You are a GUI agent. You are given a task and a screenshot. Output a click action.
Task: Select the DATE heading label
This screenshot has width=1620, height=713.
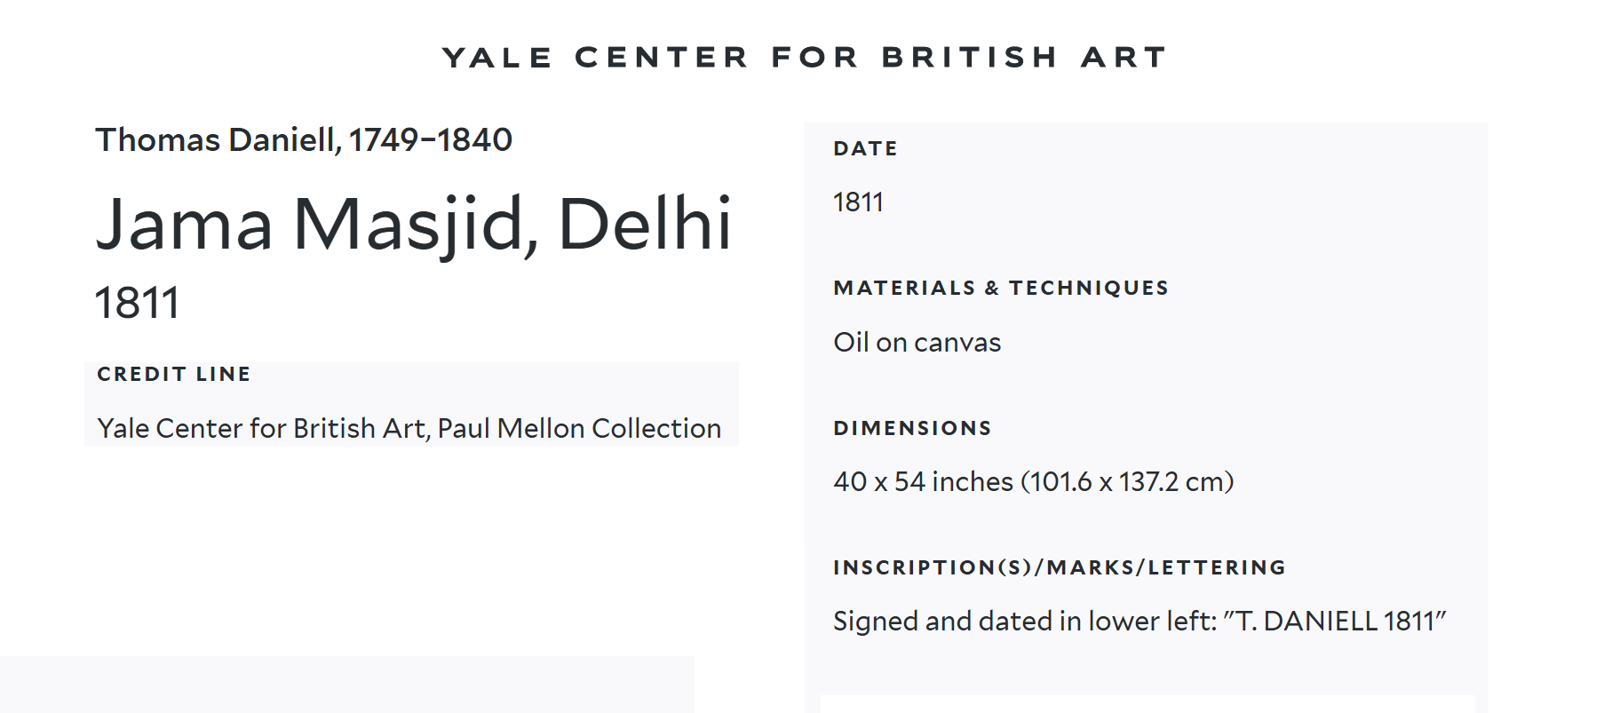tap(865, 148)
